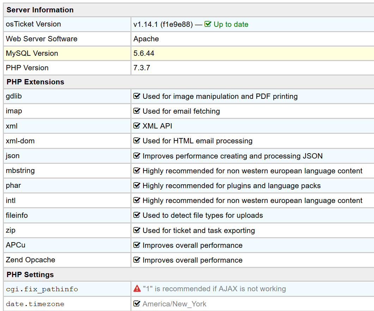This screenshot has width=374, height=311.
Task: Click the check icon in the Zend Opcache row
Action: 137,260
